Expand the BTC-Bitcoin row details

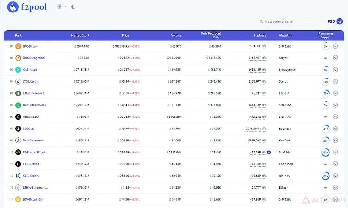pos(335,46)
